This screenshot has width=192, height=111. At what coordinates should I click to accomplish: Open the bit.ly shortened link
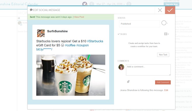(44, 49)
